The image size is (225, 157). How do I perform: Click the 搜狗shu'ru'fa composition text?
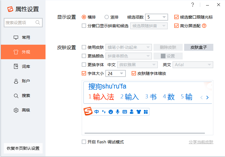[107, 86]
